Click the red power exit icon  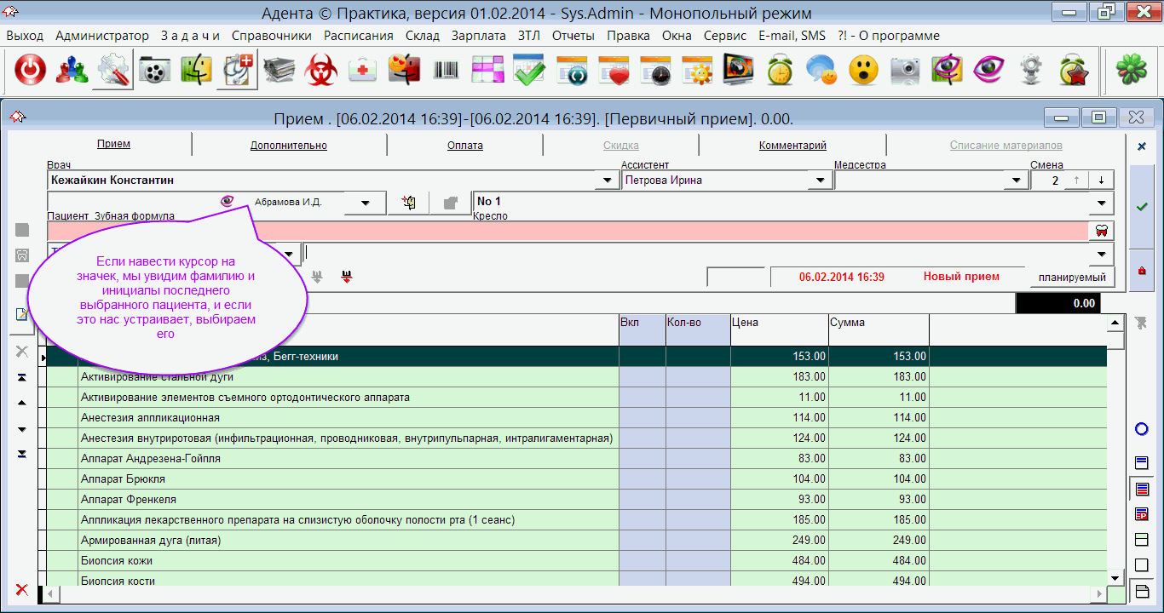pyautogui.click(x=30, y=71)
